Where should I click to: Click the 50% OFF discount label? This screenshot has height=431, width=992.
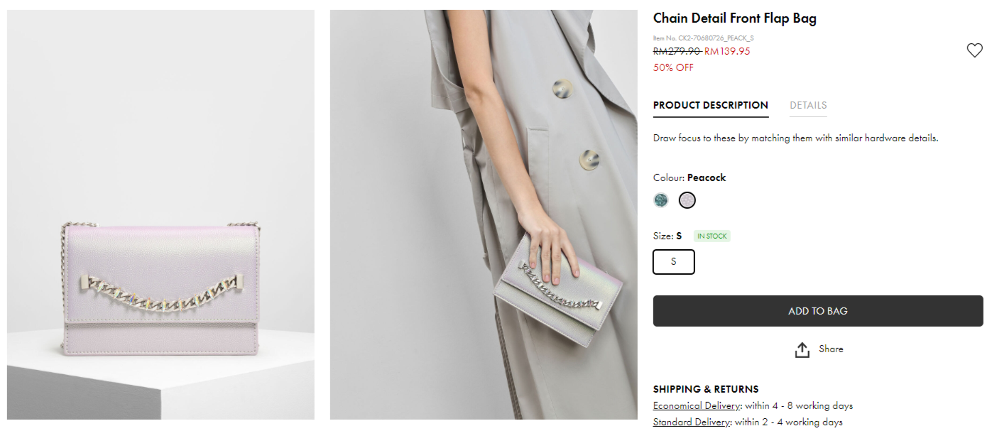[x=673, y=67]
